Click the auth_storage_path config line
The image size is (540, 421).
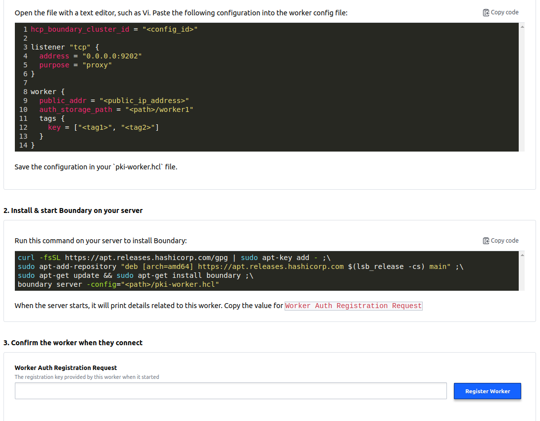(x=116, y=109)
